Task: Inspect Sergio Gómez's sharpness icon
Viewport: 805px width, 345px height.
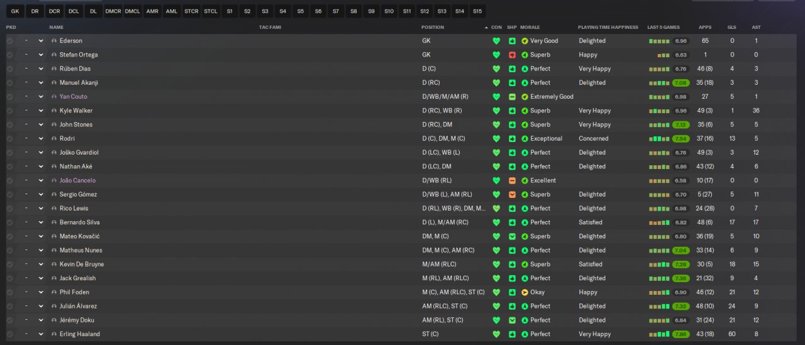Action: pyautogui.click(x=512, y=195)
